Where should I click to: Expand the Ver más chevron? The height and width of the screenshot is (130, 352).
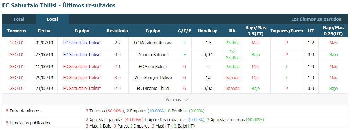[x=186, y=100]
